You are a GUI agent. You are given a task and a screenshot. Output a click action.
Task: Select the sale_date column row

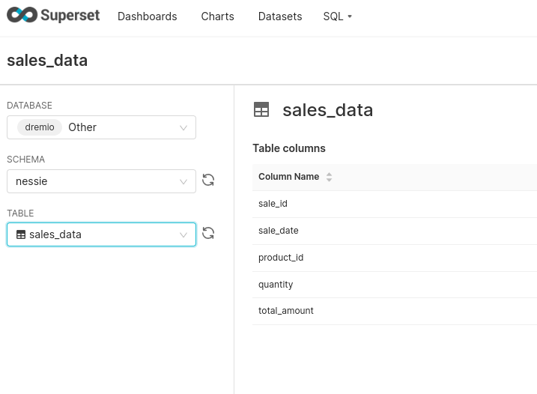click(395, 231)
